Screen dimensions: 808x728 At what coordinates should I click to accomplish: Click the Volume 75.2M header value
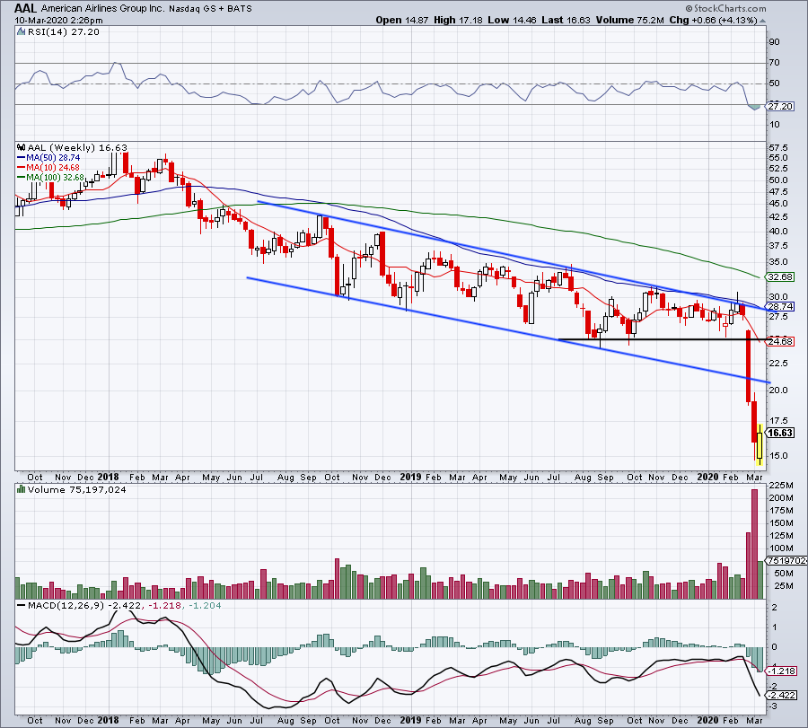629,20
